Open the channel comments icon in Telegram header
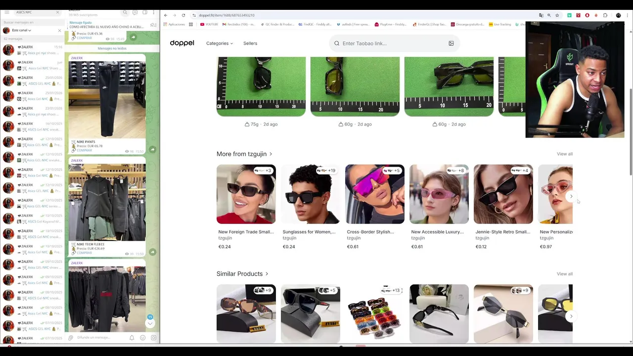The width and height of the screenshot is (633, 356). pyautogui.click(x=135, y=12)
